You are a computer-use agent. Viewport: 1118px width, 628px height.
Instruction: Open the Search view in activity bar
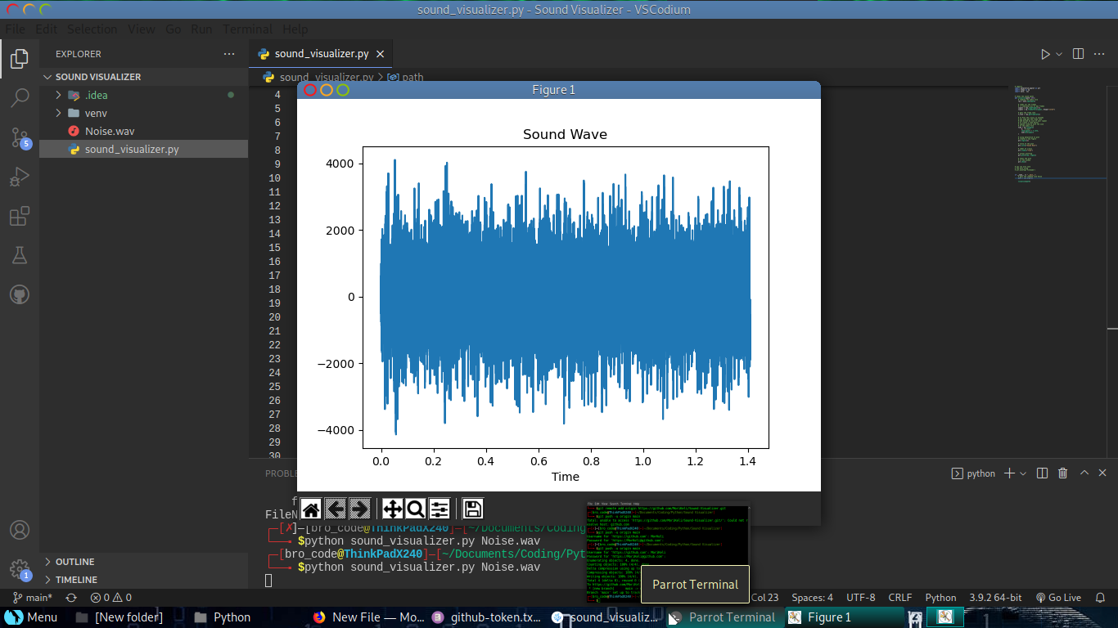point(20,98)
